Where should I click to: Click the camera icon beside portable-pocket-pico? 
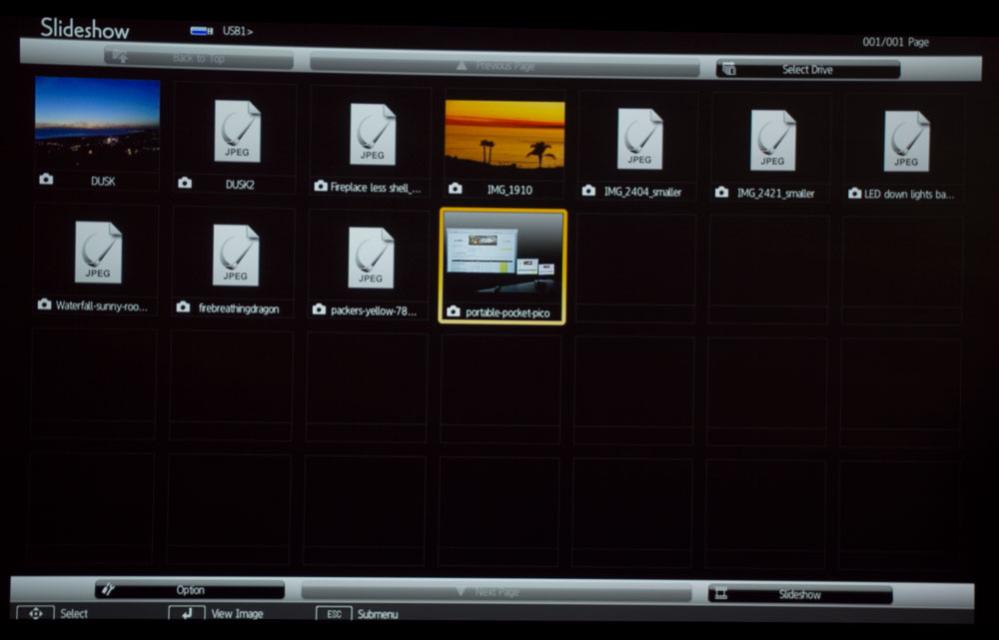pyautogui.click(x=453, y=312)
